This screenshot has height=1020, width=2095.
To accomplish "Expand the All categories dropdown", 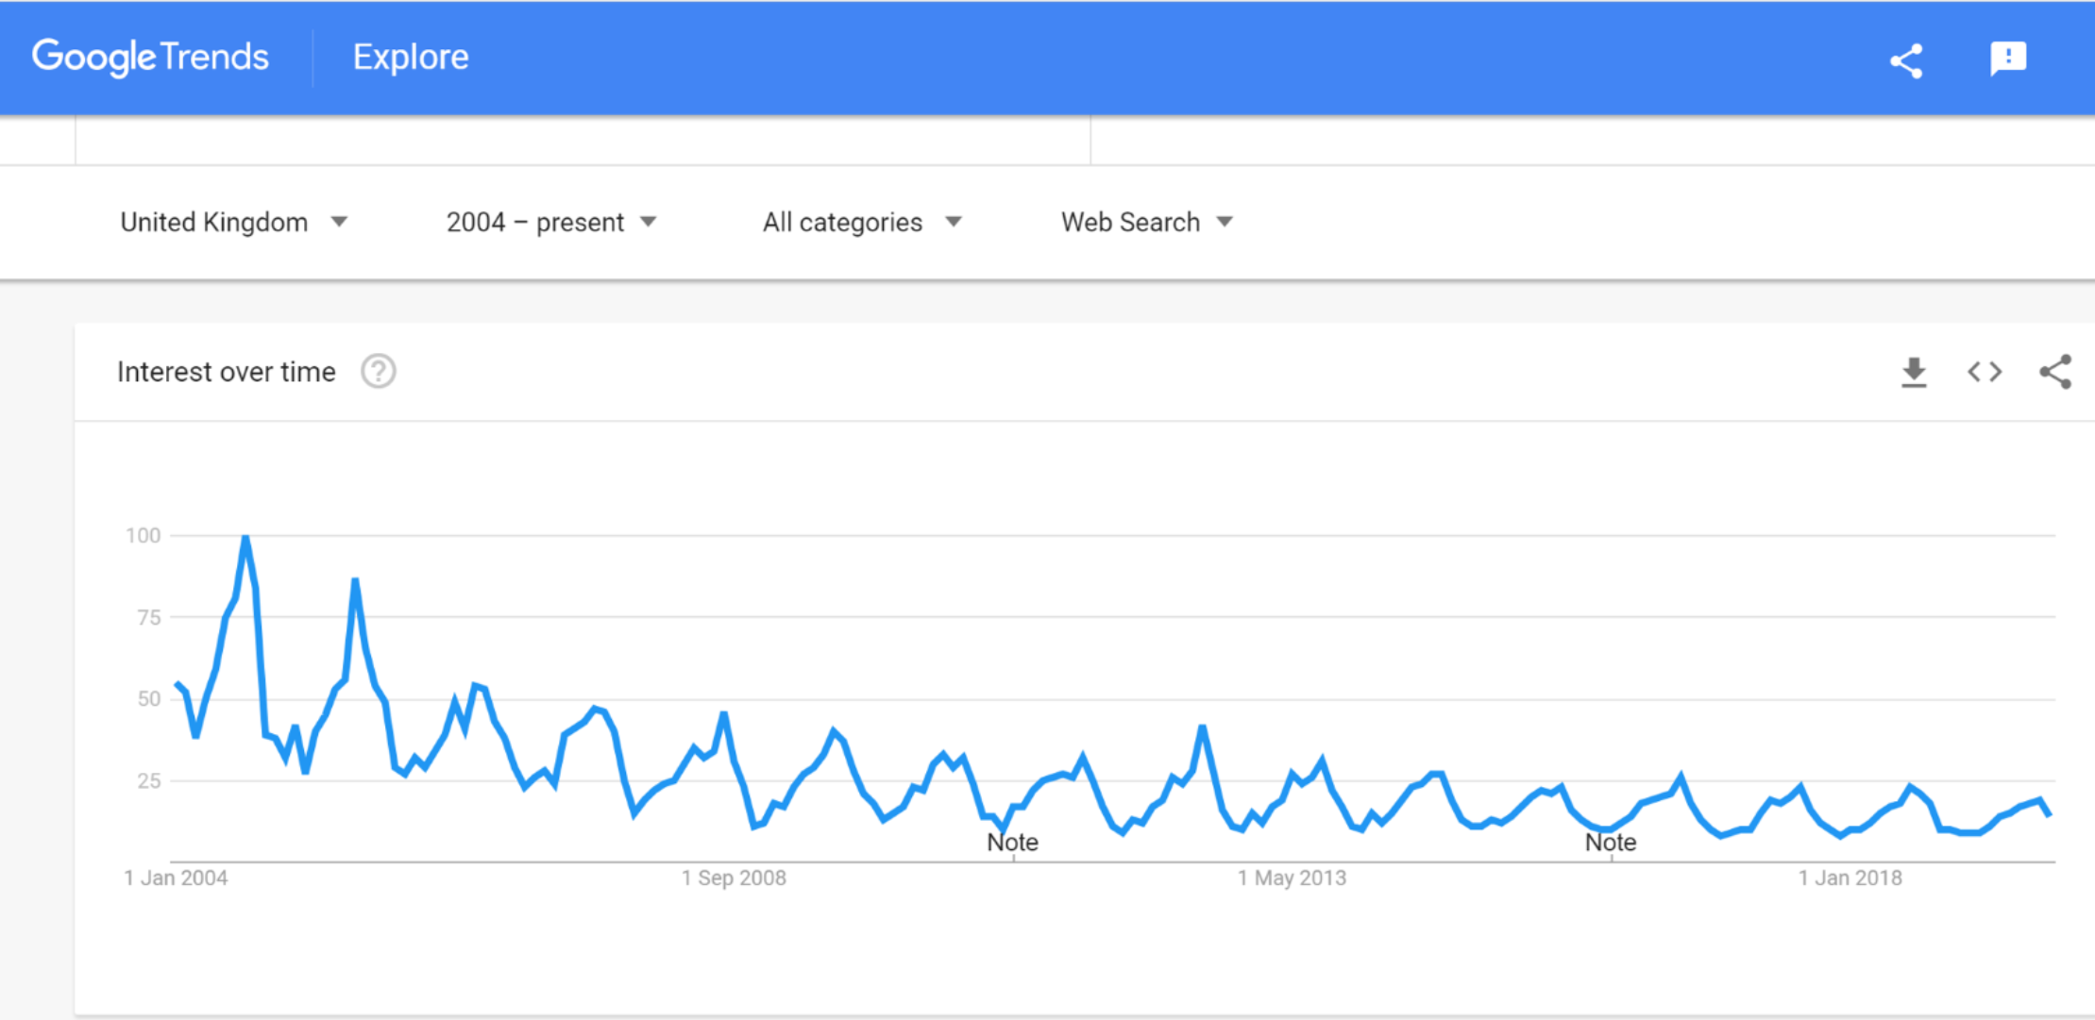I will (x=862, y=223).
